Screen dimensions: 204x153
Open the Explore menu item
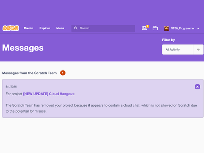pyautogui.click(x=45, y=28)
